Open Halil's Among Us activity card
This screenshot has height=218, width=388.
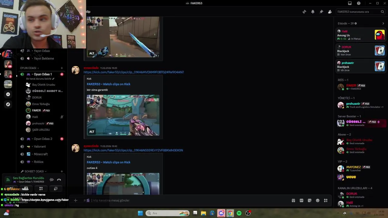[x=361, y=35]
